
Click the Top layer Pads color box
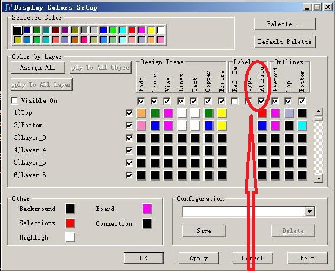142,113
